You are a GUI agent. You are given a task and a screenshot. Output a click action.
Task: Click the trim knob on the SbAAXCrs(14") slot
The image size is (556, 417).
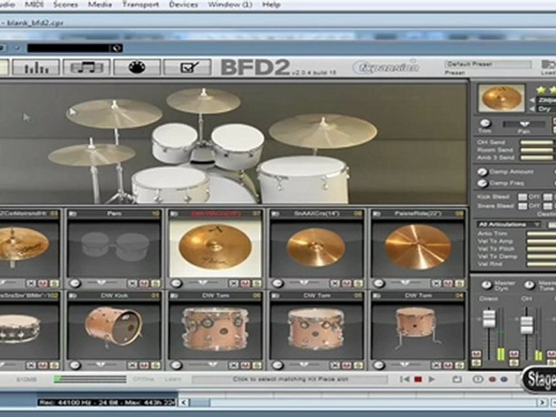pos(277,283)
